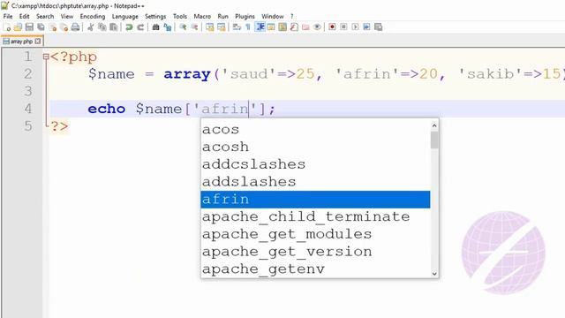The width and height of the screenshot is (565, 318).
Task: Open Find with the binoculars icon
Action: click(x=155, y=27)
